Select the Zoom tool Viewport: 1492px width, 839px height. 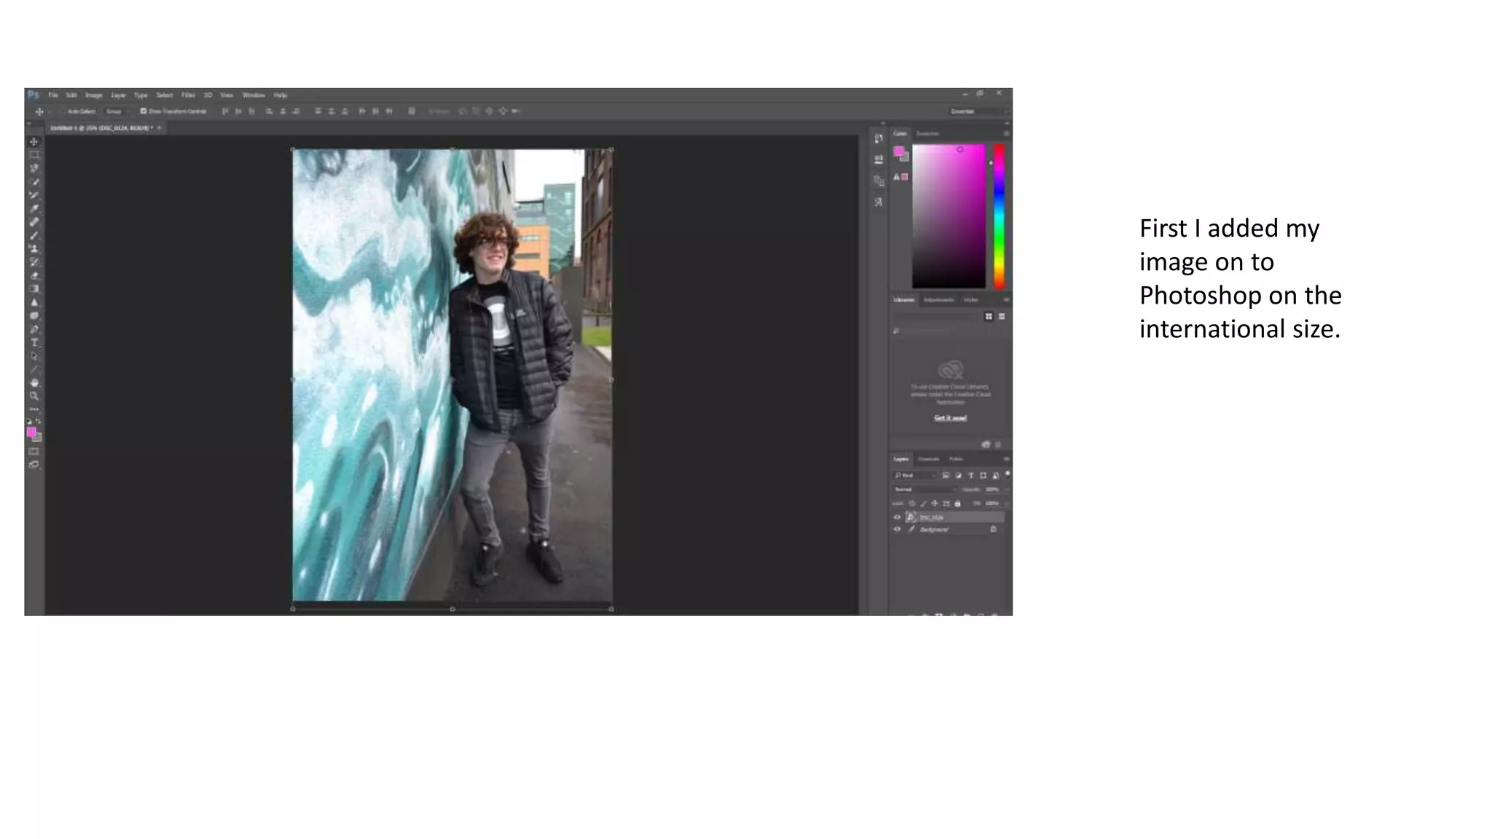click(34, 396)
